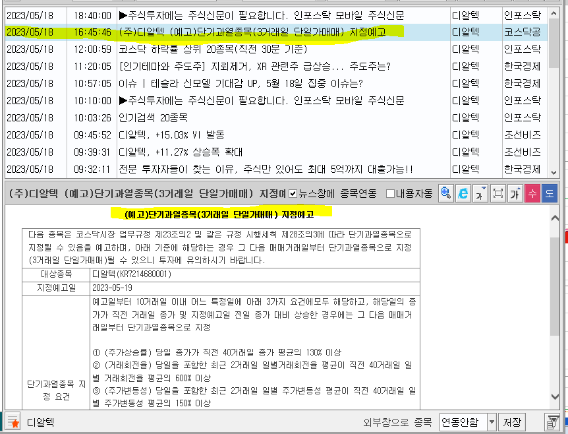Click 디알텍 stock name in bottom bar
Viewport: 568px width, 434px height.
tap(41, 422)
